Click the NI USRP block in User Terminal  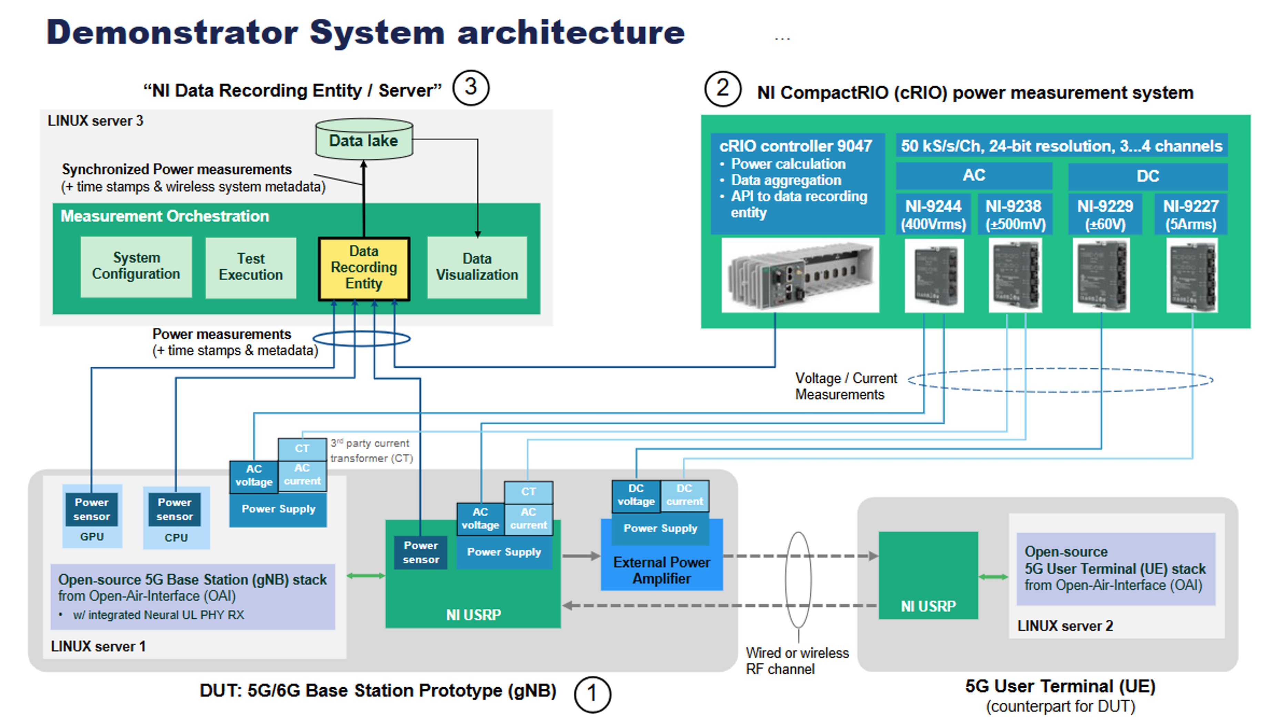click(928, 575)
